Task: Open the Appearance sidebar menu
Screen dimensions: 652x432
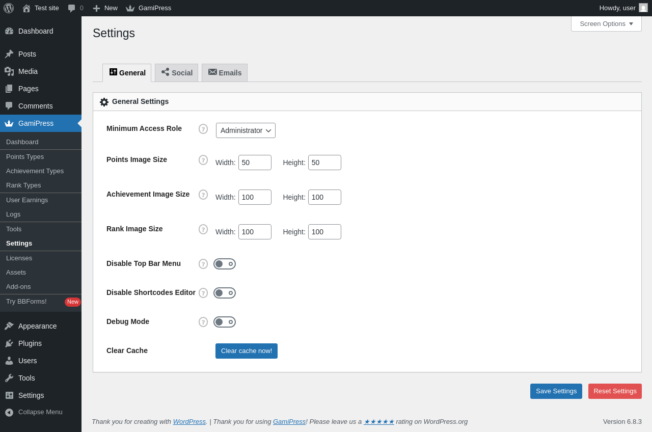Action: pos(37,326)
